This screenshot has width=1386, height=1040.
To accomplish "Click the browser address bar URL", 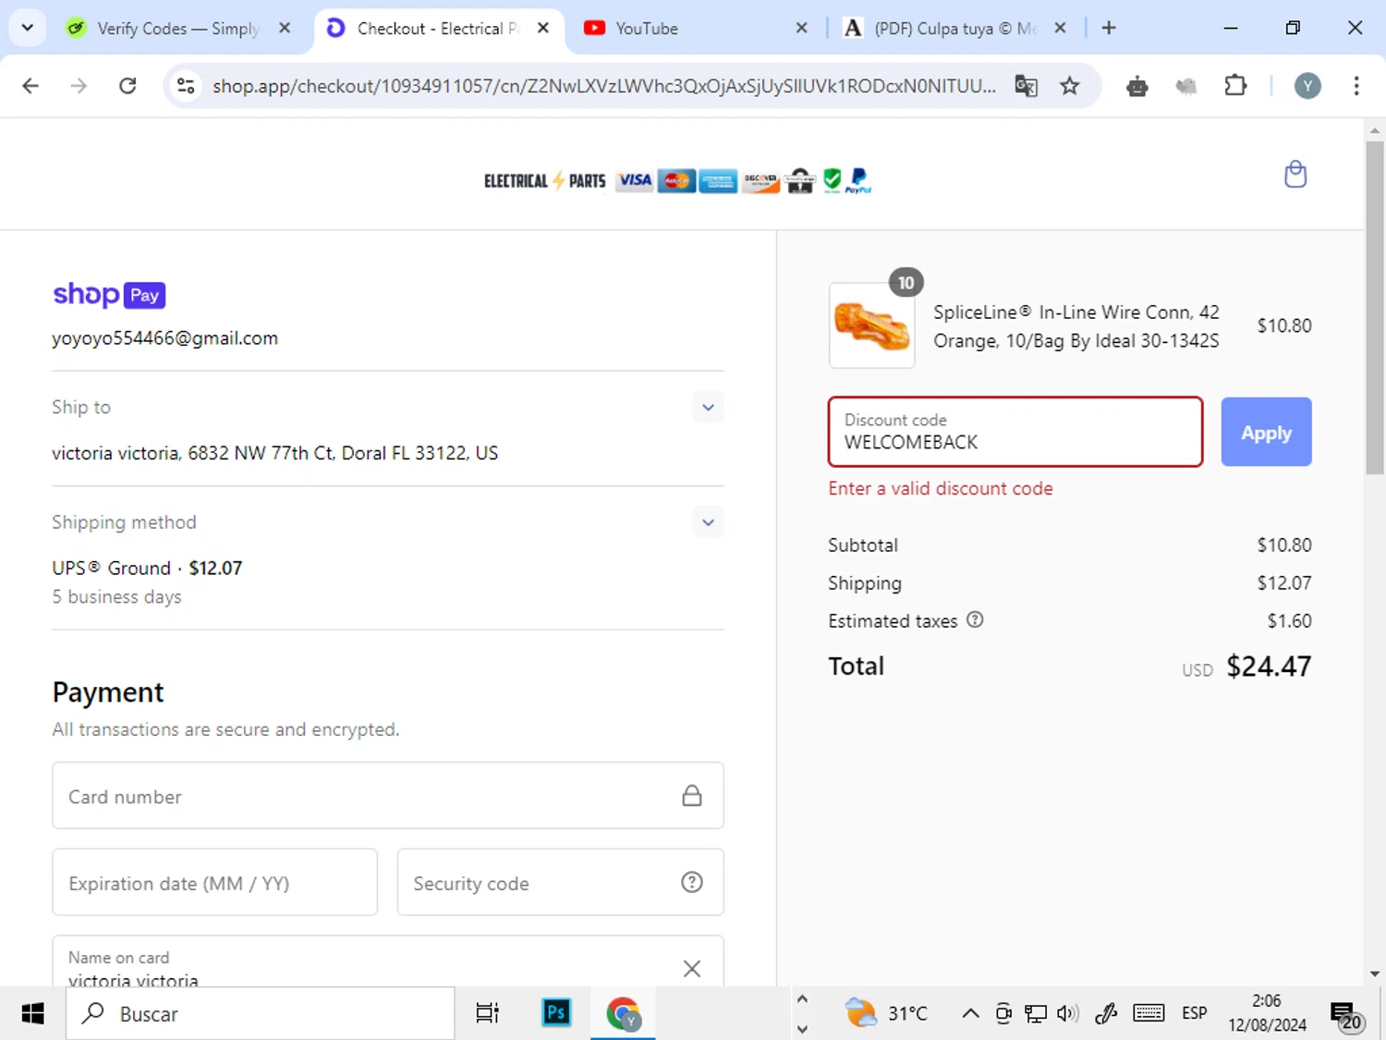I will pyautogui.click(x=603, y=86).
